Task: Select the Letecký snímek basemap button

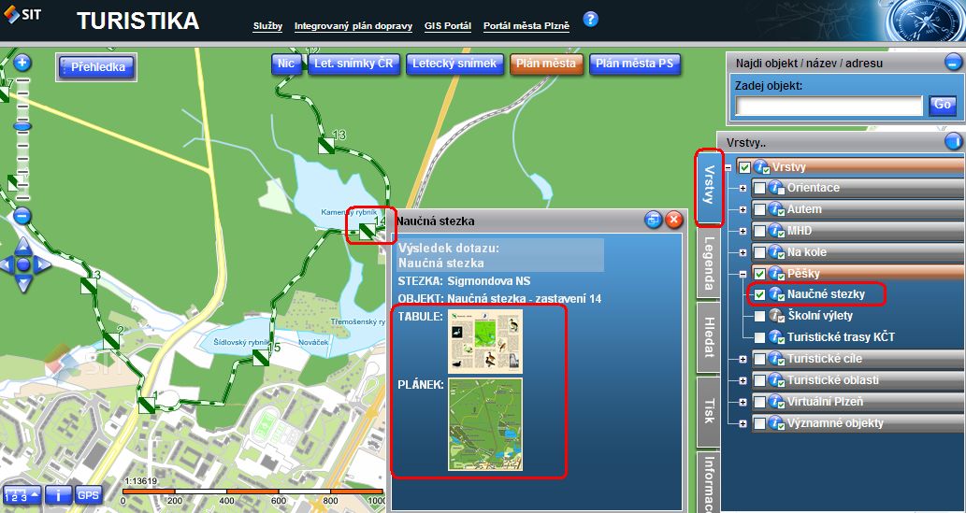Action: [x=454, y=64]
